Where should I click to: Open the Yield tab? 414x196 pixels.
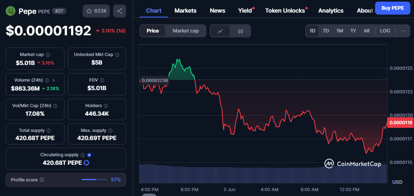(x=245, y=11)
